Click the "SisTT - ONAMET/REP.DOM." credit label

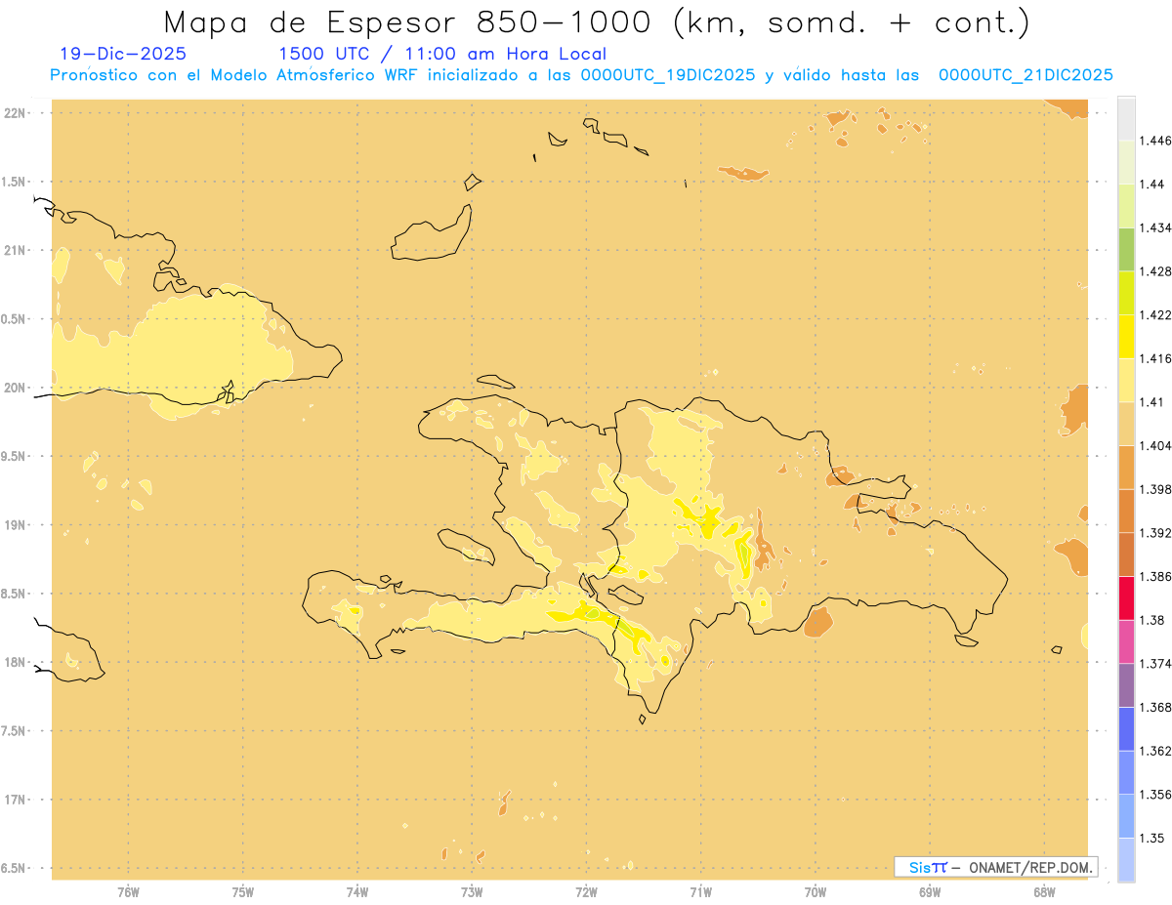995,867
